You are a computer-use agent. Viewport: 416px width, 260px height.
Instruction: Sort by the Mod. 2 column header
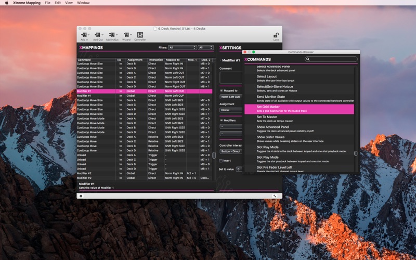[x=206, y=60]
